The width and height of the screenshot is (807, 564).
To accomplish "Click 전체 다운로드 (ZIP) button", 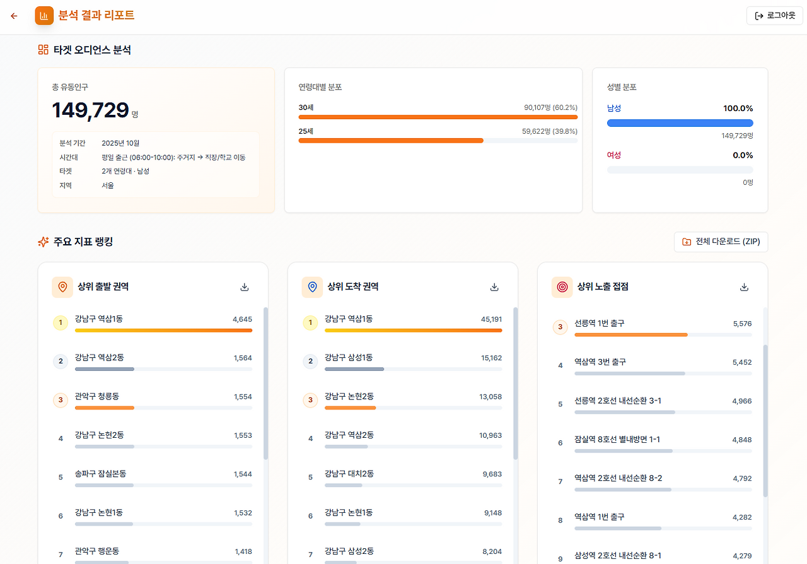I will 721,242.
